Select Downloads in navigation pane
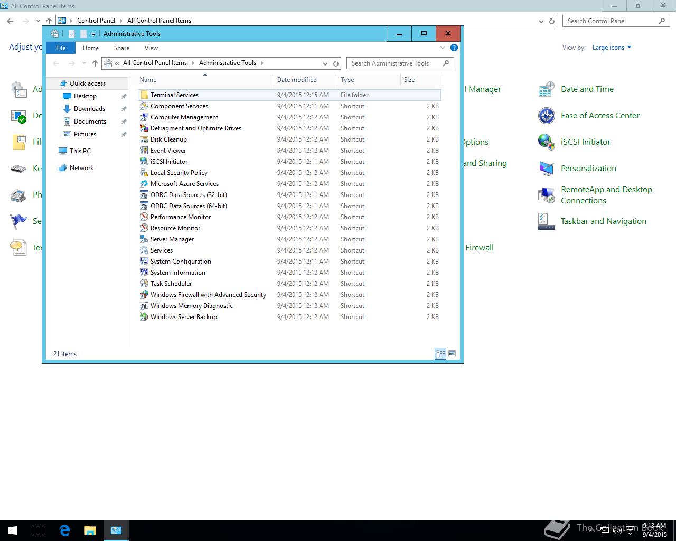This screenshot has width=676, height=541. click(x=89, y=109)
